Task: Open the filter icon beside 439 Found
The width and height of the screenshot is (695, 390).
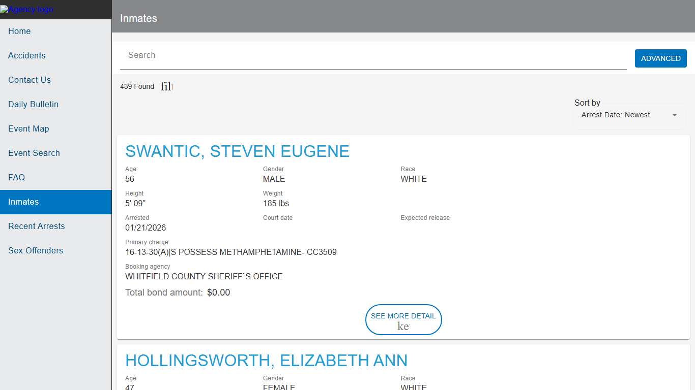Action: (x=166, y=86)
